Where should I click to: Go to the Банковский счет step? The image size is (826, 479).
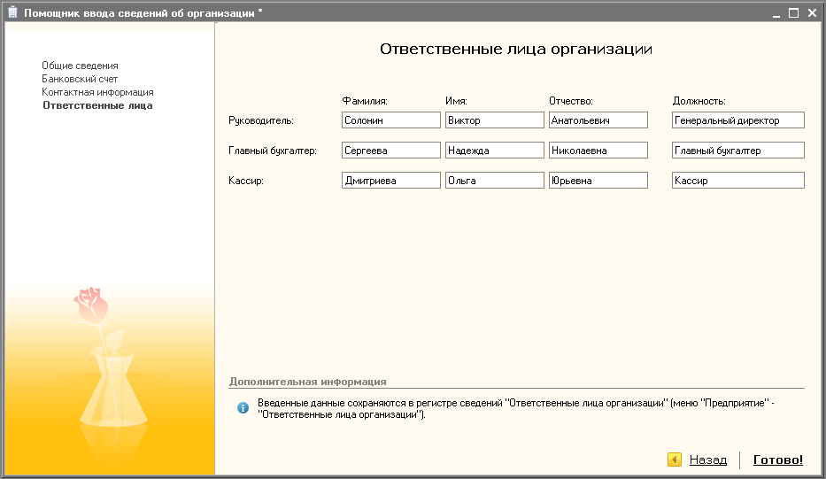[x=80, y=79]
